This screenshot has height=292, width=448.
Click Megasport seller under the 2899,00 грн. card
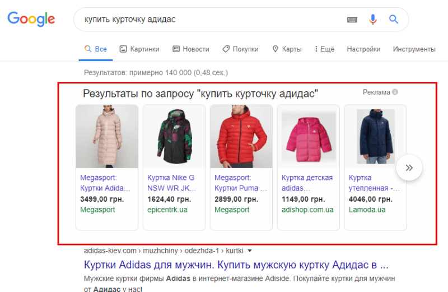click(232, 210)
